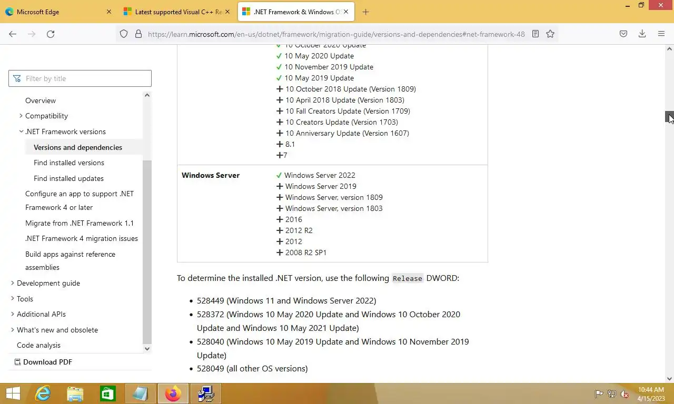674x404 pixels.
Task: Expand the Windows Server 2019 plus icon
Action: click(x=280, y=186)
